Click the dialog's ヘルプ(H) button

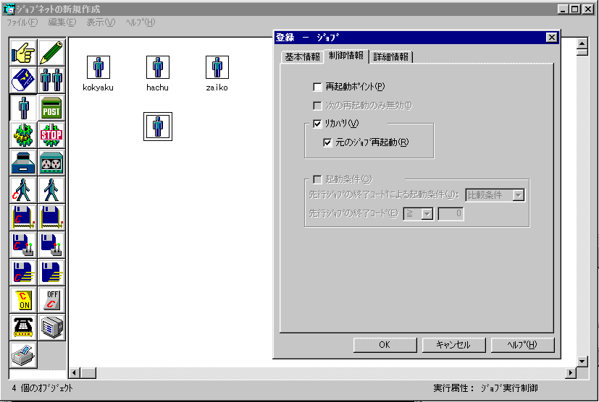pos(522,345)
